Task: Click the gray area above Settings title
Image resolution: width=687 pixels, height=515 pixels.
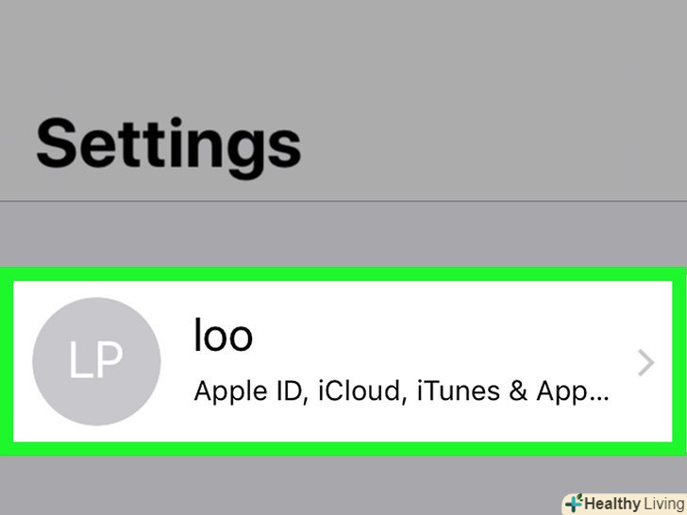Action: pyautogui.click(x=343, y=47)
